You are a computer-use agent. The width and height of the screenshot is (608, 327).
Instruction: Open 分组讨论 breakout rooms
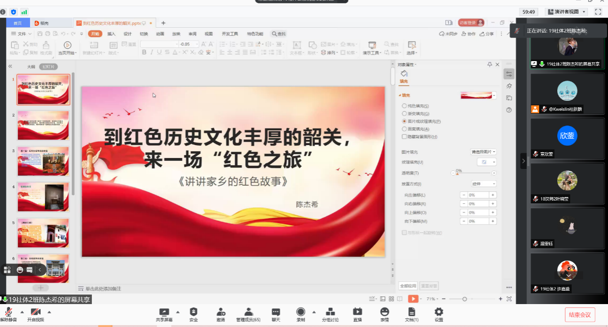pos(330,312)
